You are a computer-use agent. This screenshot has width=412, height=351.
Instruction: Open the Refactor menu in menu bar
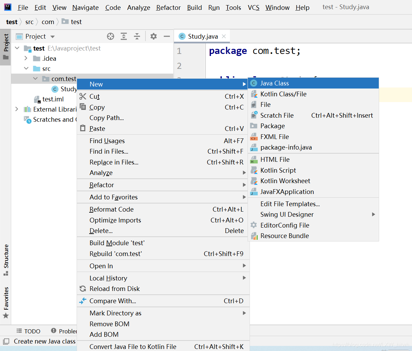click(x=169, y=7)
